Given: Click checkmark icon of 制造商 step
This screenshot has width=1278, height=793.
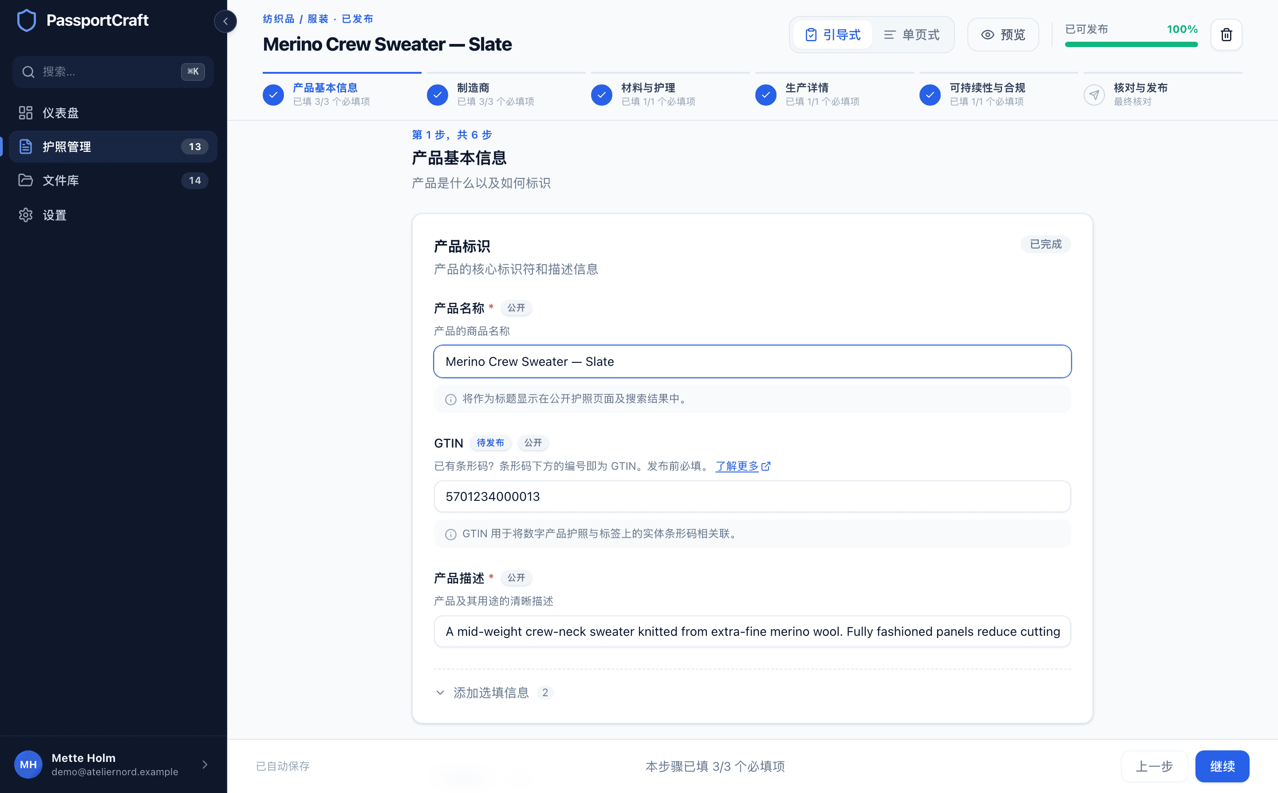Looking at the screenshot, I should tap(437, 95).
